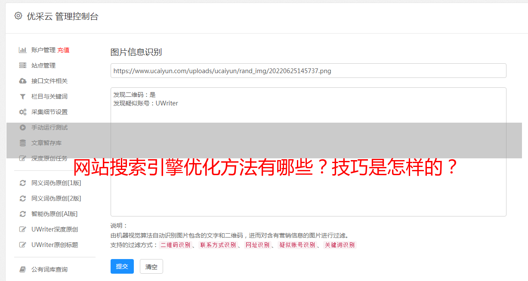This screenshot has height=281, width=528.
Task: Open 文章暂存库 menu item
Action: (x=46, y=143)
